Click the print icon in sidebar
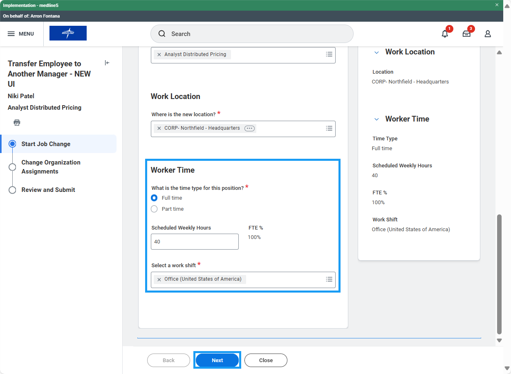 pyautogui.click(x=17, y=123)
